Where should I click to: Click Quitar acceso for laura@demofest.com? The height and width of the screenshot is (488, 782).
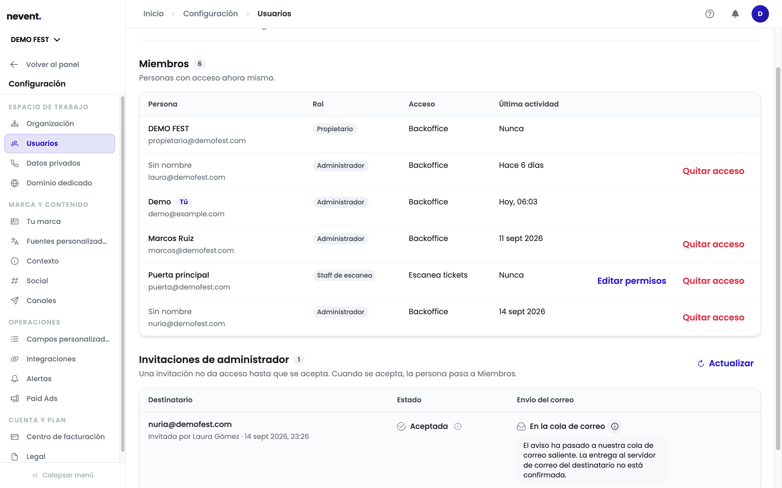pos(713,171)
